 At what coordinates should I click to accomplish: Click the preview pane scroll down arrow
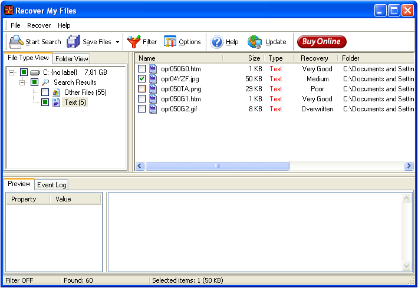407,266
